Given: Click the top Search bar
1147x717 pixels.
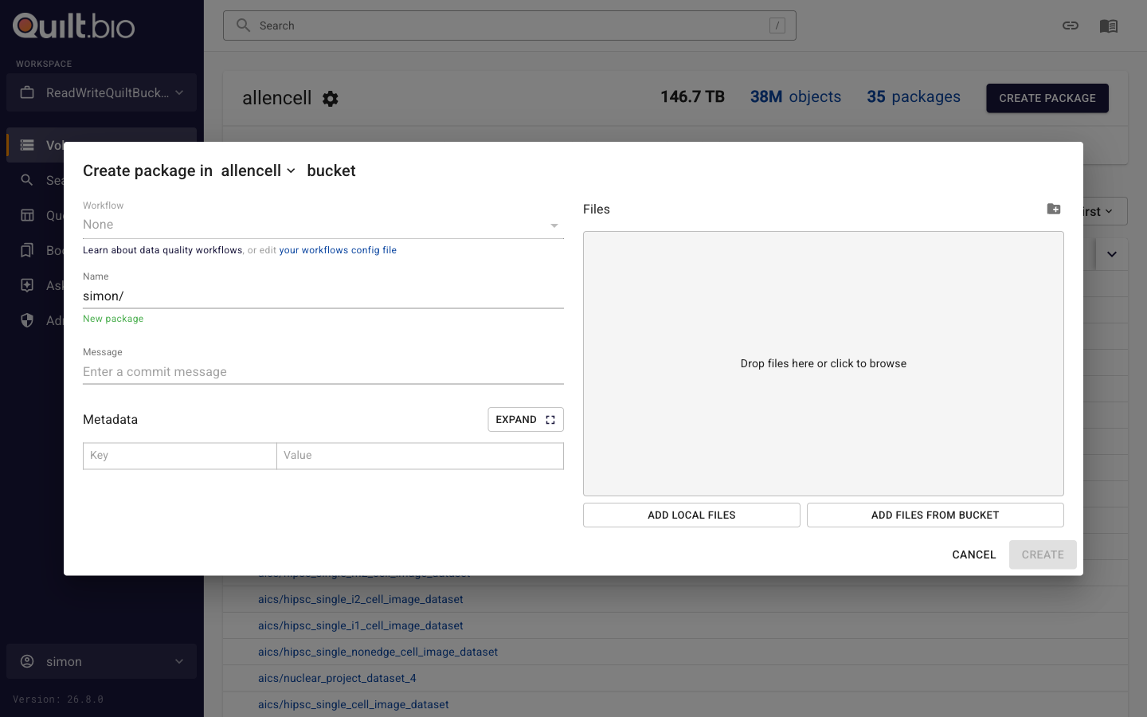Looking at the screenshot, I should [x=510, y=25].
